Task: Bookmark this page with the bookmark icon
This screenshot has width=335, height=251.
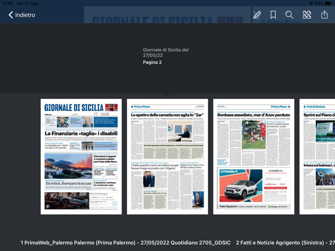Action: [273, 15]
